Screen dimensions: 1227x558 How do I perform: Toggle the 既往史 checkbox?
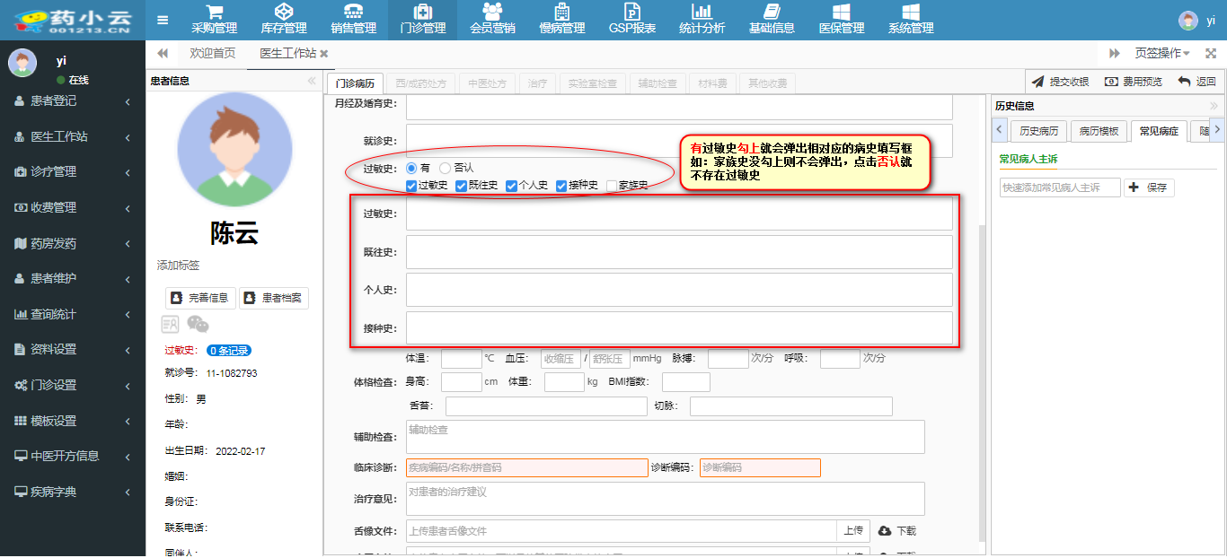[x=462, y=186]
